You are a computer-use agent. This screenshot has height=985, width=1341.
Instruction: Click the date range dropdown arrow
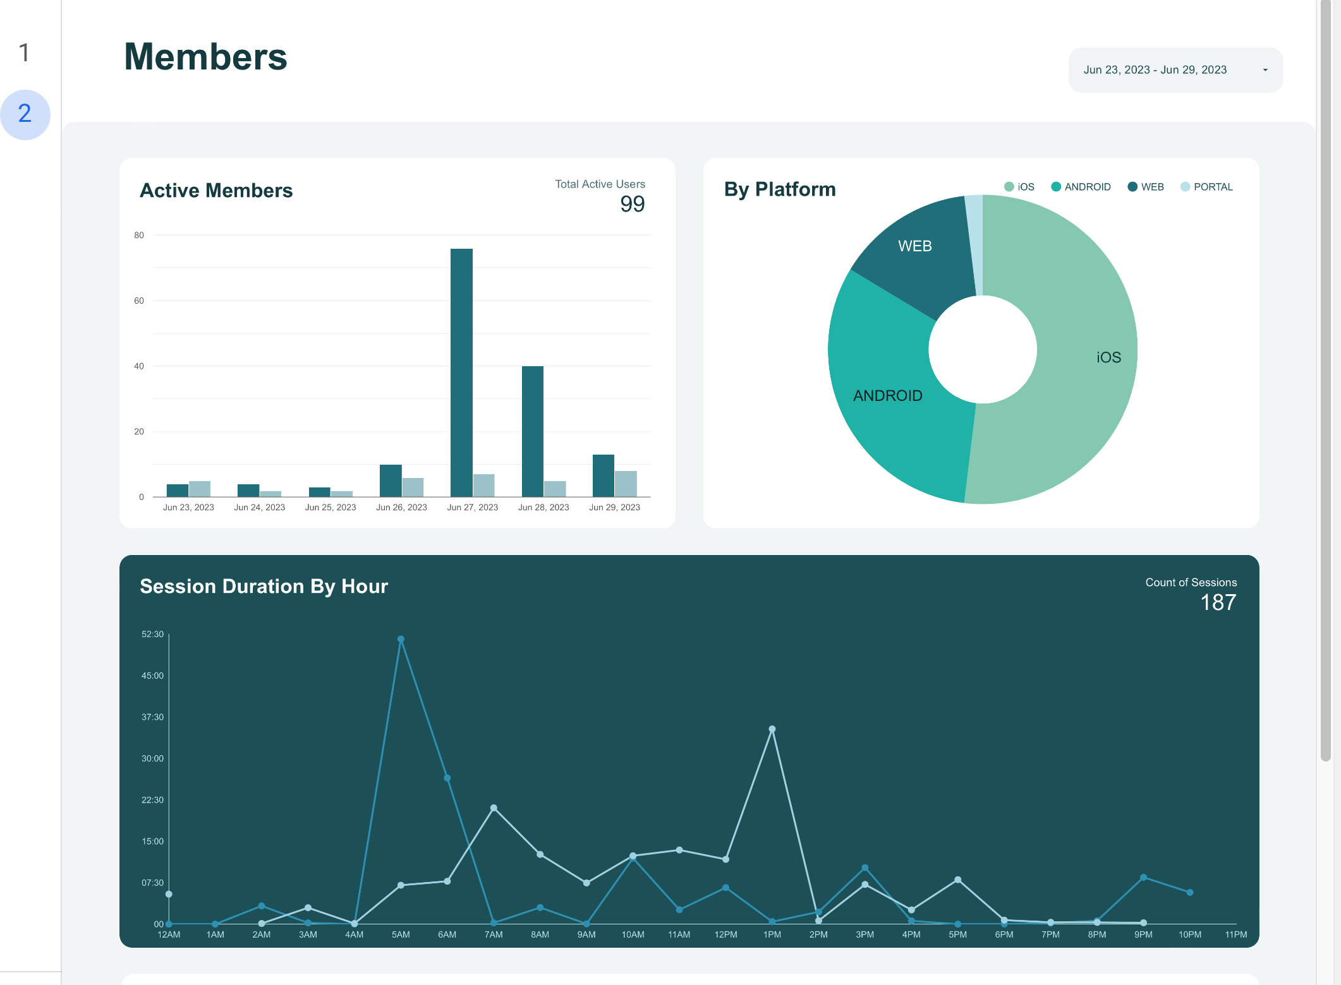point(1265,70)
